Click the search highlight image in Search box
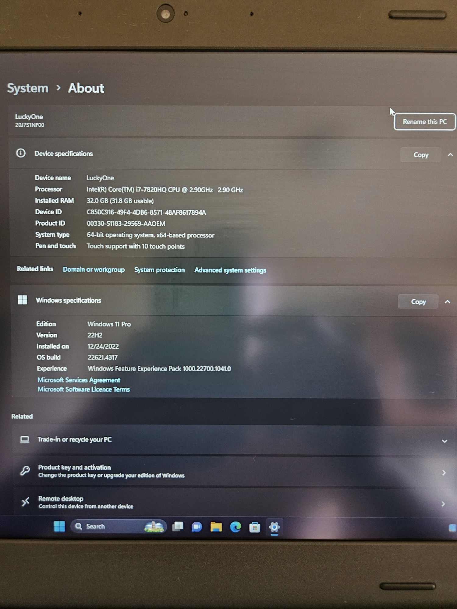The height and width of the screenshot is (609, 457). coord(154,526)
